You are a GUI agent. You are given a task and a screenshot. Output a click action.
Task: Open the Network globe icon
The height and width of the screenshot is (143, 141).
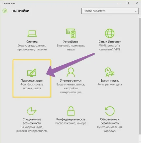(110, 33)
